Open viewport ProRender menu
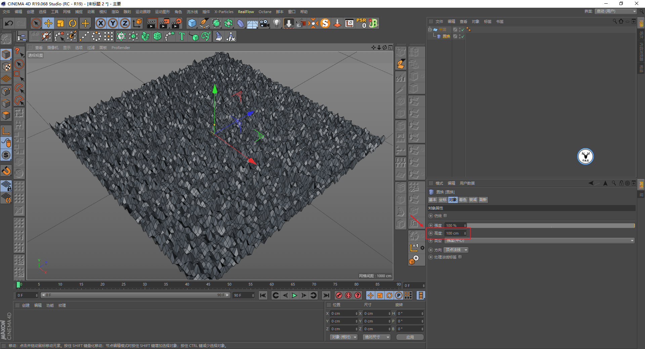Viewport: 645px width, 349px height. click(121, 48)
